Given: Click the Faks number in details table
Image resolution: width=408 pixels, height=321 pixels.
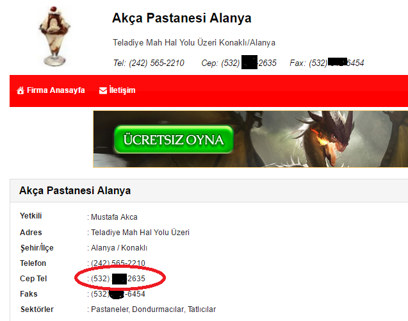Looking at the screenshot, I should pos(118,294).
